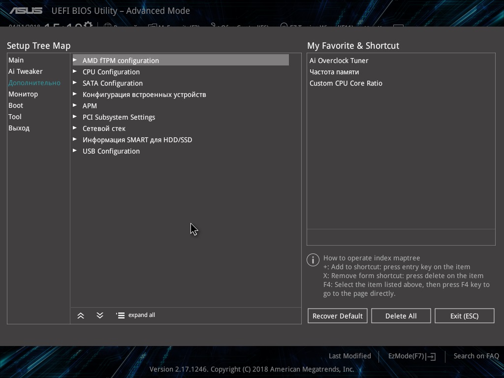This screenshot has height=378, width=504.
Task: Select CPU Configuration row
Action: point(181,72)
